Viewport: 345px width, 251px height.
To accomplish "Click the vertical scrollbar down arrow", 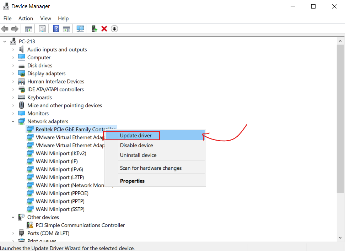I will point(340,238).
